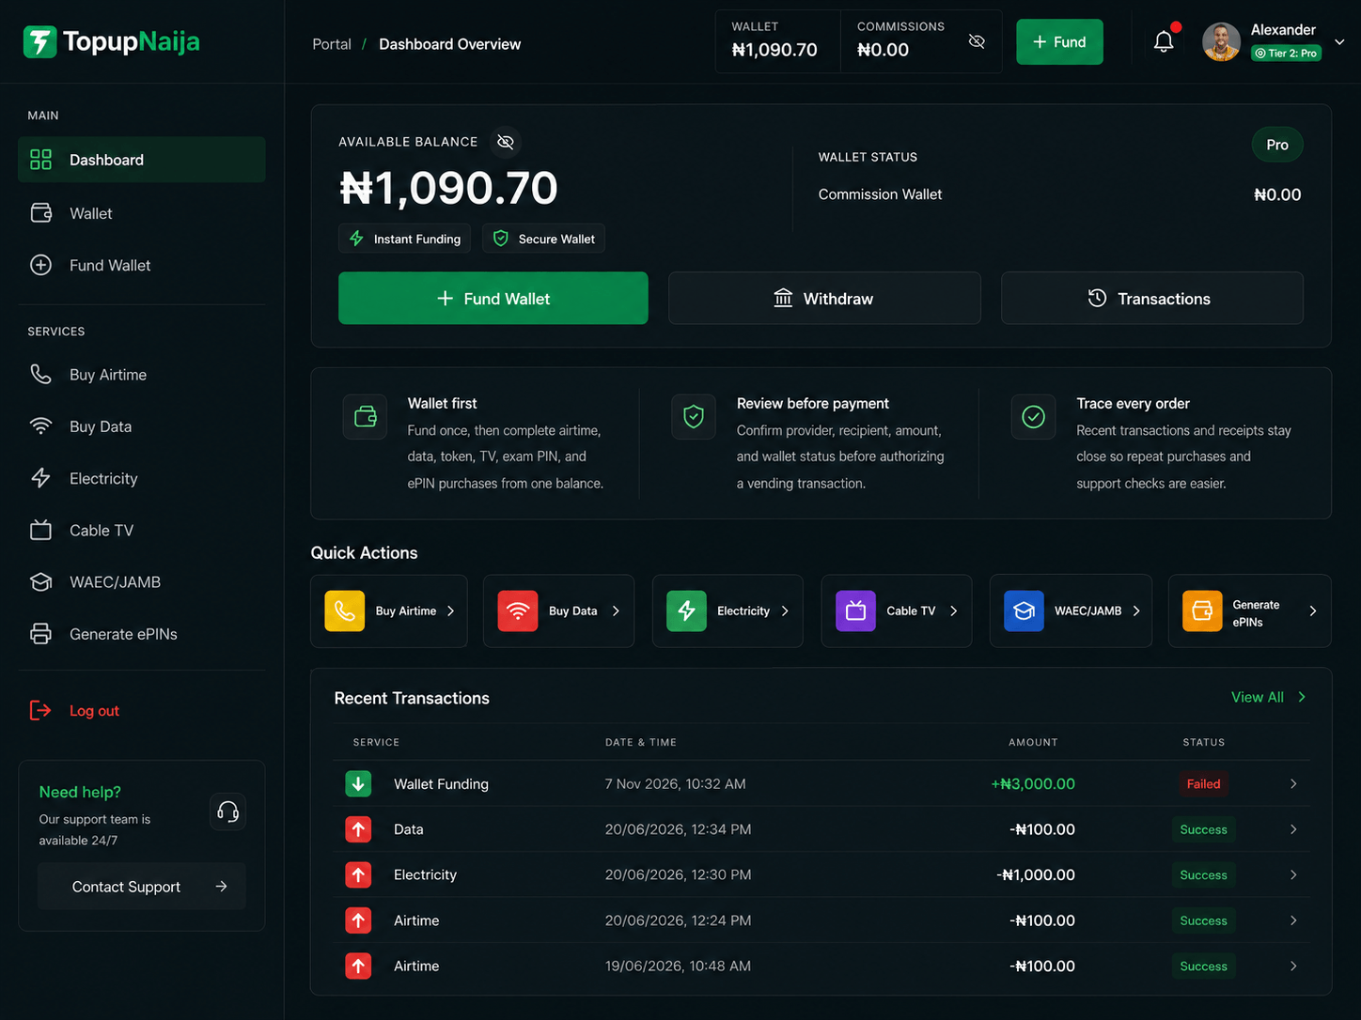Toggle header wallet balance visibility

click(977, 41)
